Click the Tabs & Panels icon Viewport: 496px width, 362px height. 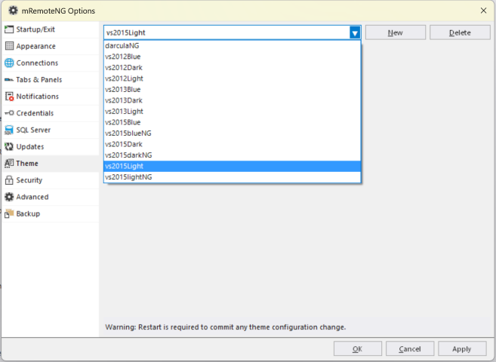(9, 80)
